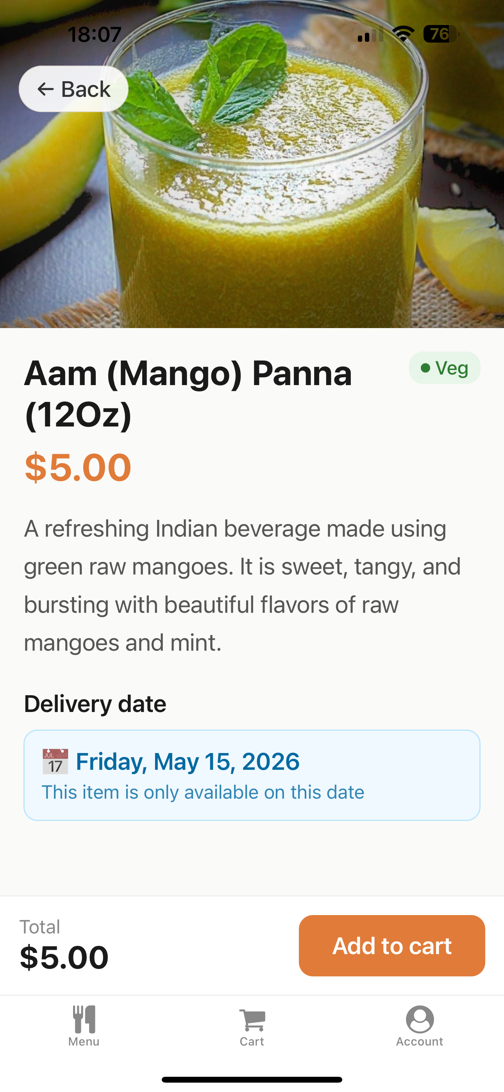Click the $5.00 orange item price
The width and height of the screenshot is (504, 1092).
click(78, 467)
